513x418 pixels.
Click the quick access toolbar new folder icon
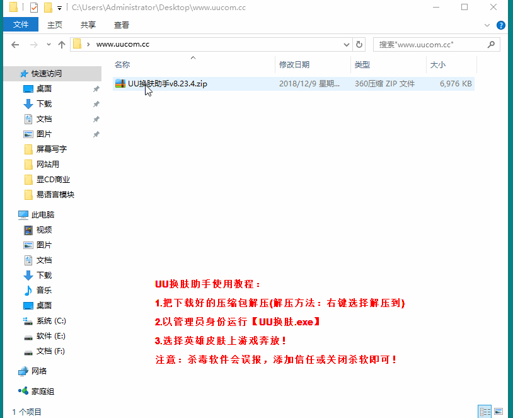click(x=48, y=7)
